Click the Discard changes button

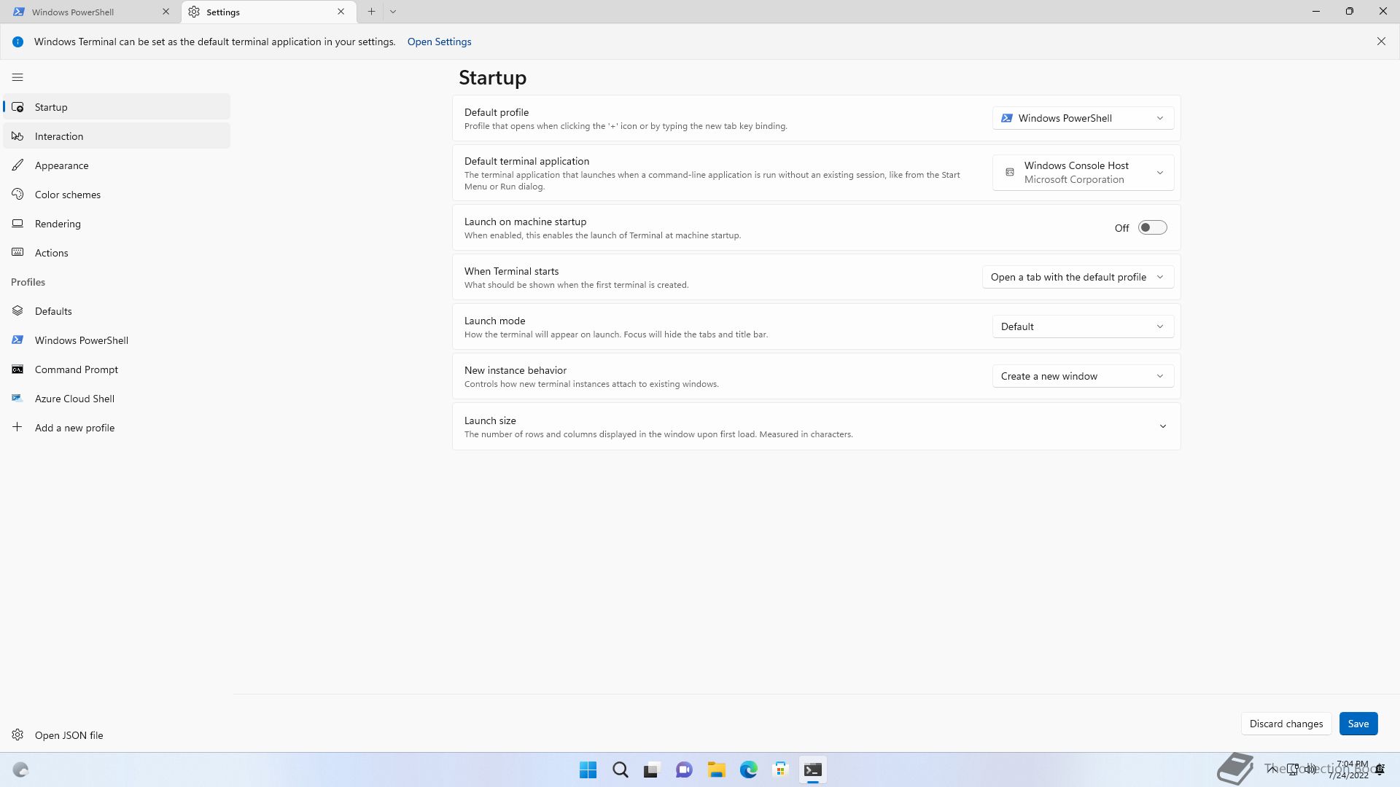click(1286, 724)
